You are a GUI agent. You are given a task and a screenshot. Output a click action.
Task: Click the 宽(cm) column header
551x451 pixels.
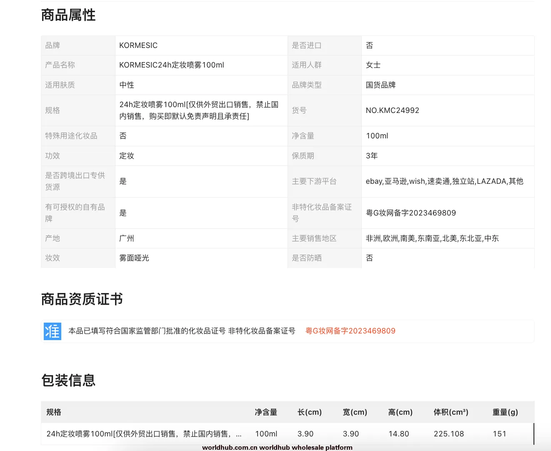(355, 412)
